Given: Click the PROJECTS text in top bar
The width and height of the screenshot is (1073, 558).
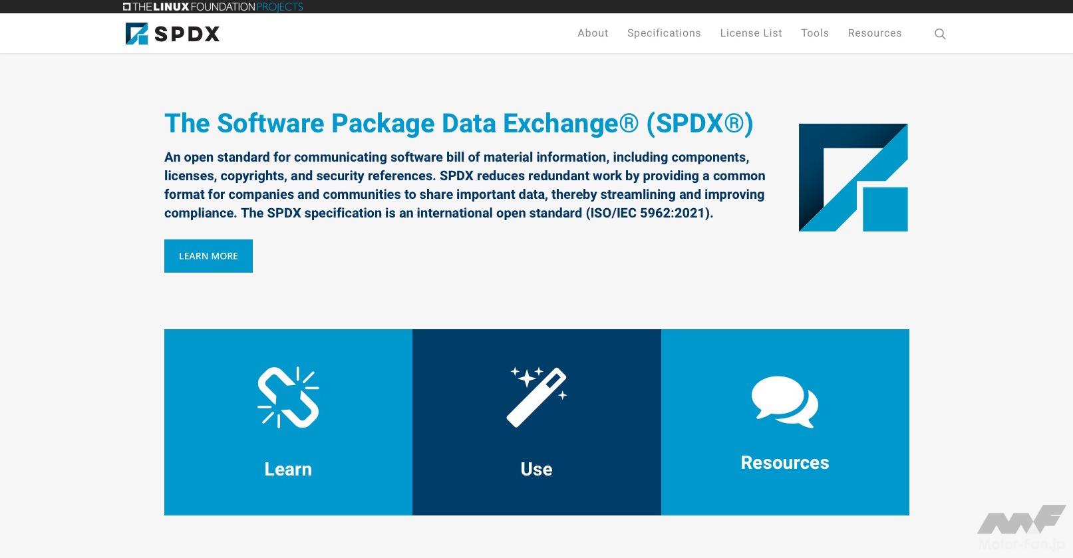Looking at the screenshot, I should (x=279, y=7).
